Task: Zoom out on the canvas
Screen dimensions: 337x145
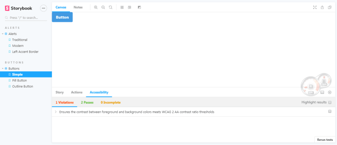Action: tap(103, 7)
